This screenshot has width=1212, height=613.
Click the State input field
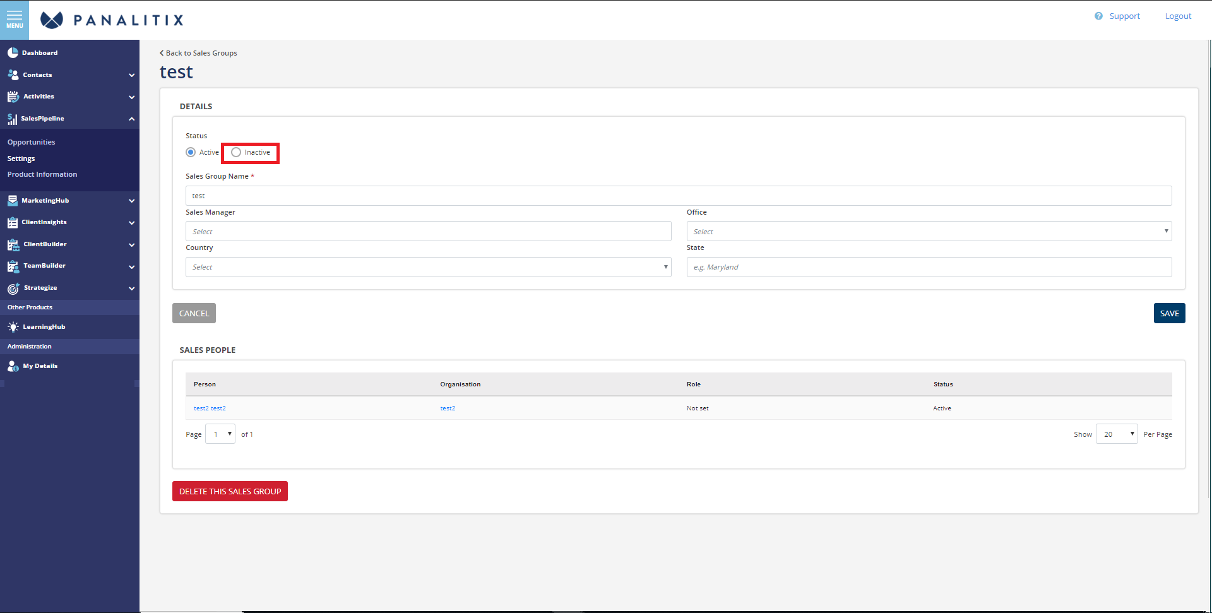(x=929, y=267)
